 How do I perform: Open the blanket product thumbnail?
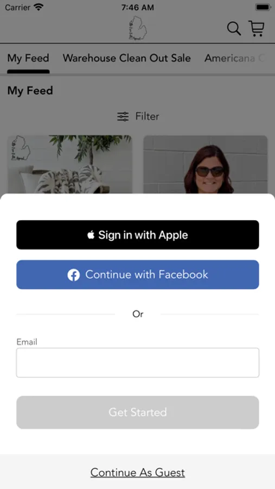tap(70, 164)
